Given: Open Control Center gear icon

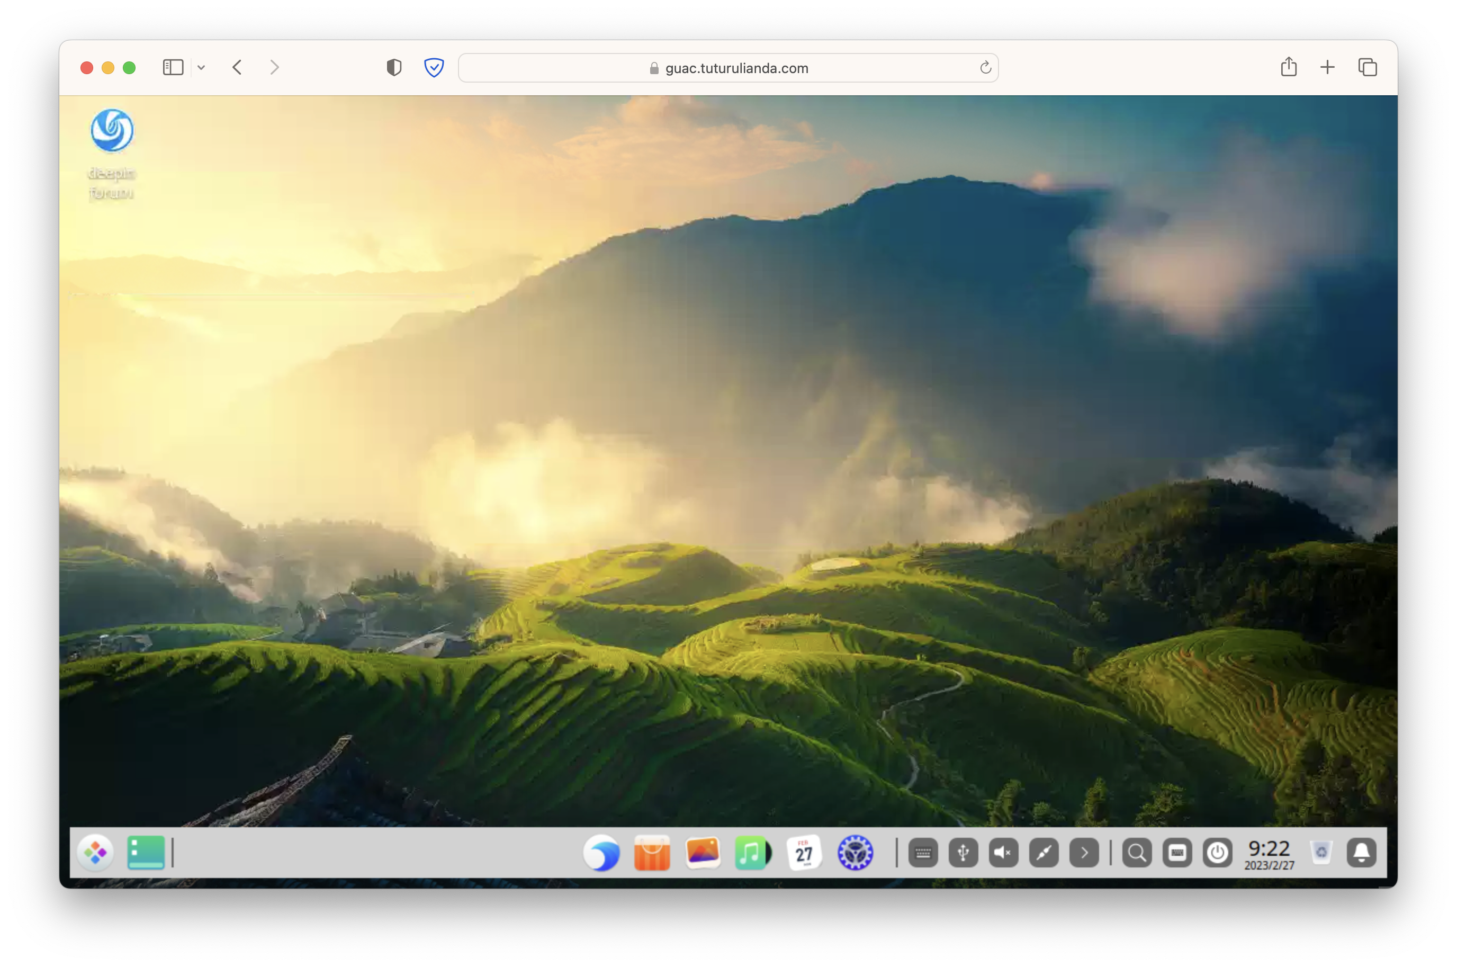Looking at the screenshot, I should [x=855, y=853].
